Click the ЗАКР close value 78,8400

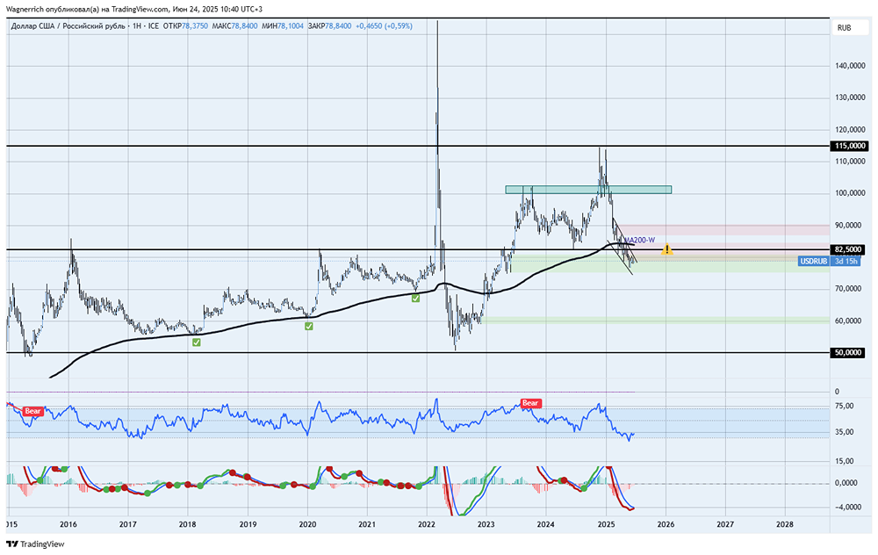(x=338, y=25)
